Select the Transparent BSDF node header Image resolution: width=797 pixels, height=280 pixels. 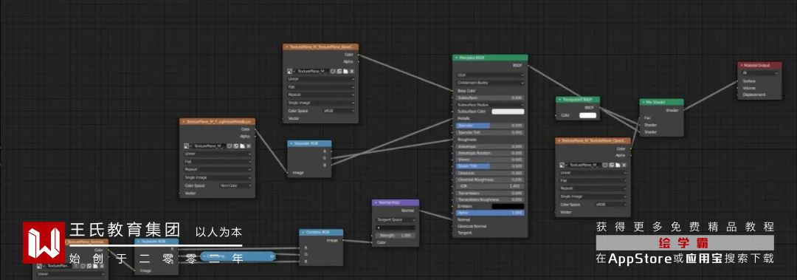[577, 100]
